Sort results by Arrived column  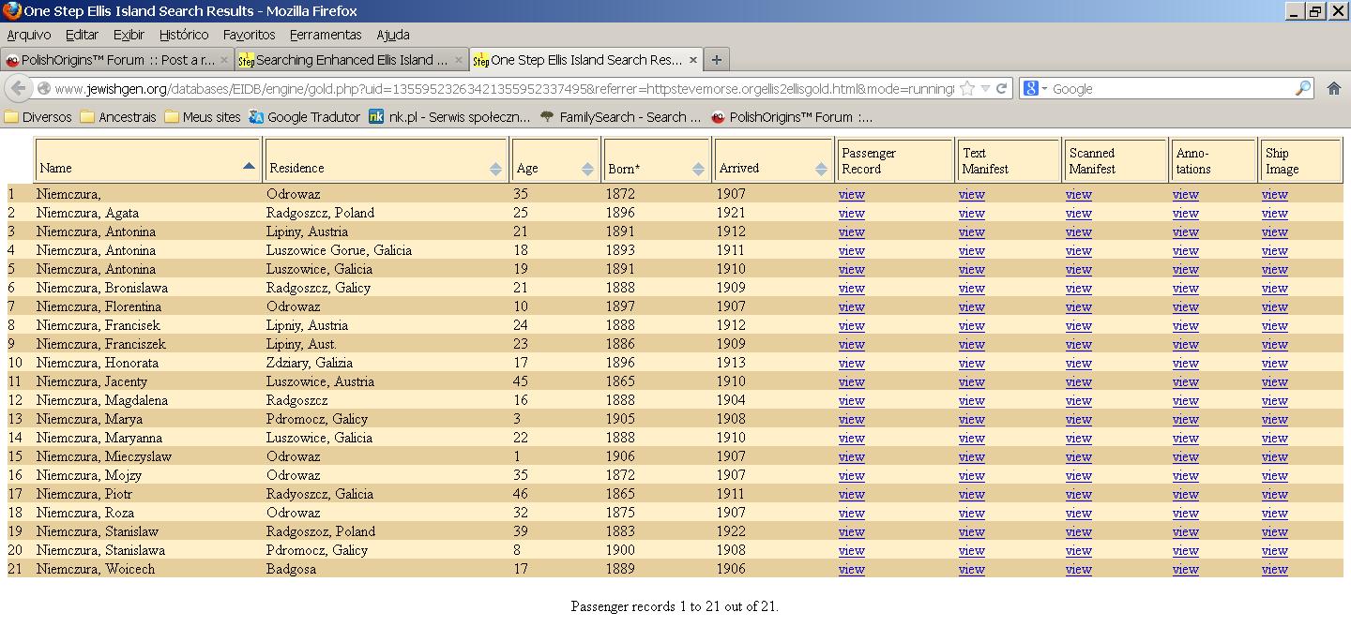773,160
